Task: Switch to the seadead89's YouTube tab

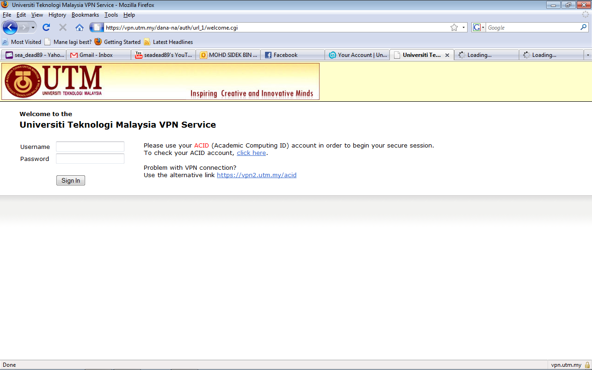Action: point(163,55)
